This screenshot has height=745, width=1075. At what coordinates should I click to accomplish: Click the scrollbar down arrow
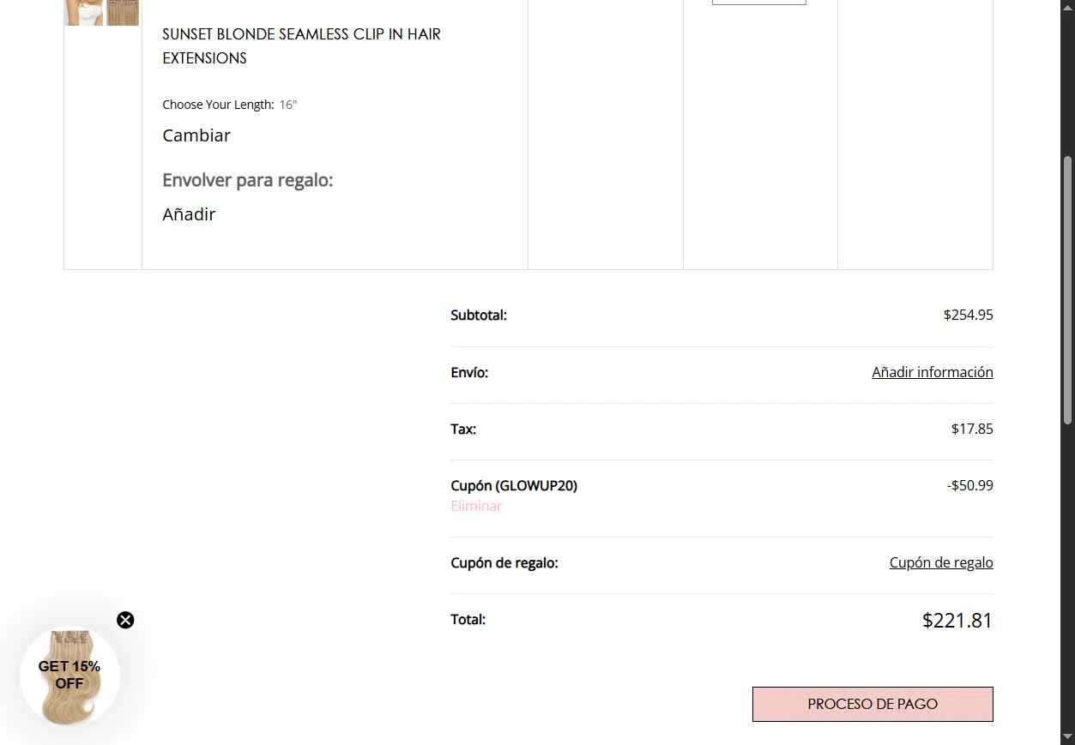[x=1067, y=736]
